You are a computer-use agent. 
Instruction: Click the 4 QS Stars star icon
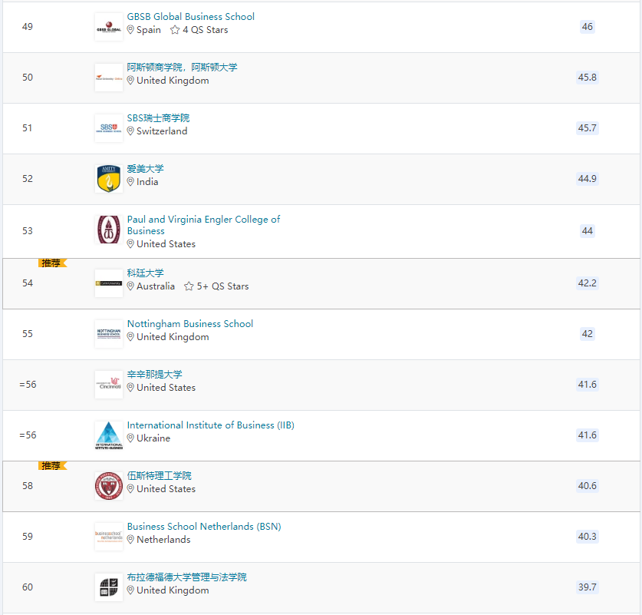coord(175,30)
